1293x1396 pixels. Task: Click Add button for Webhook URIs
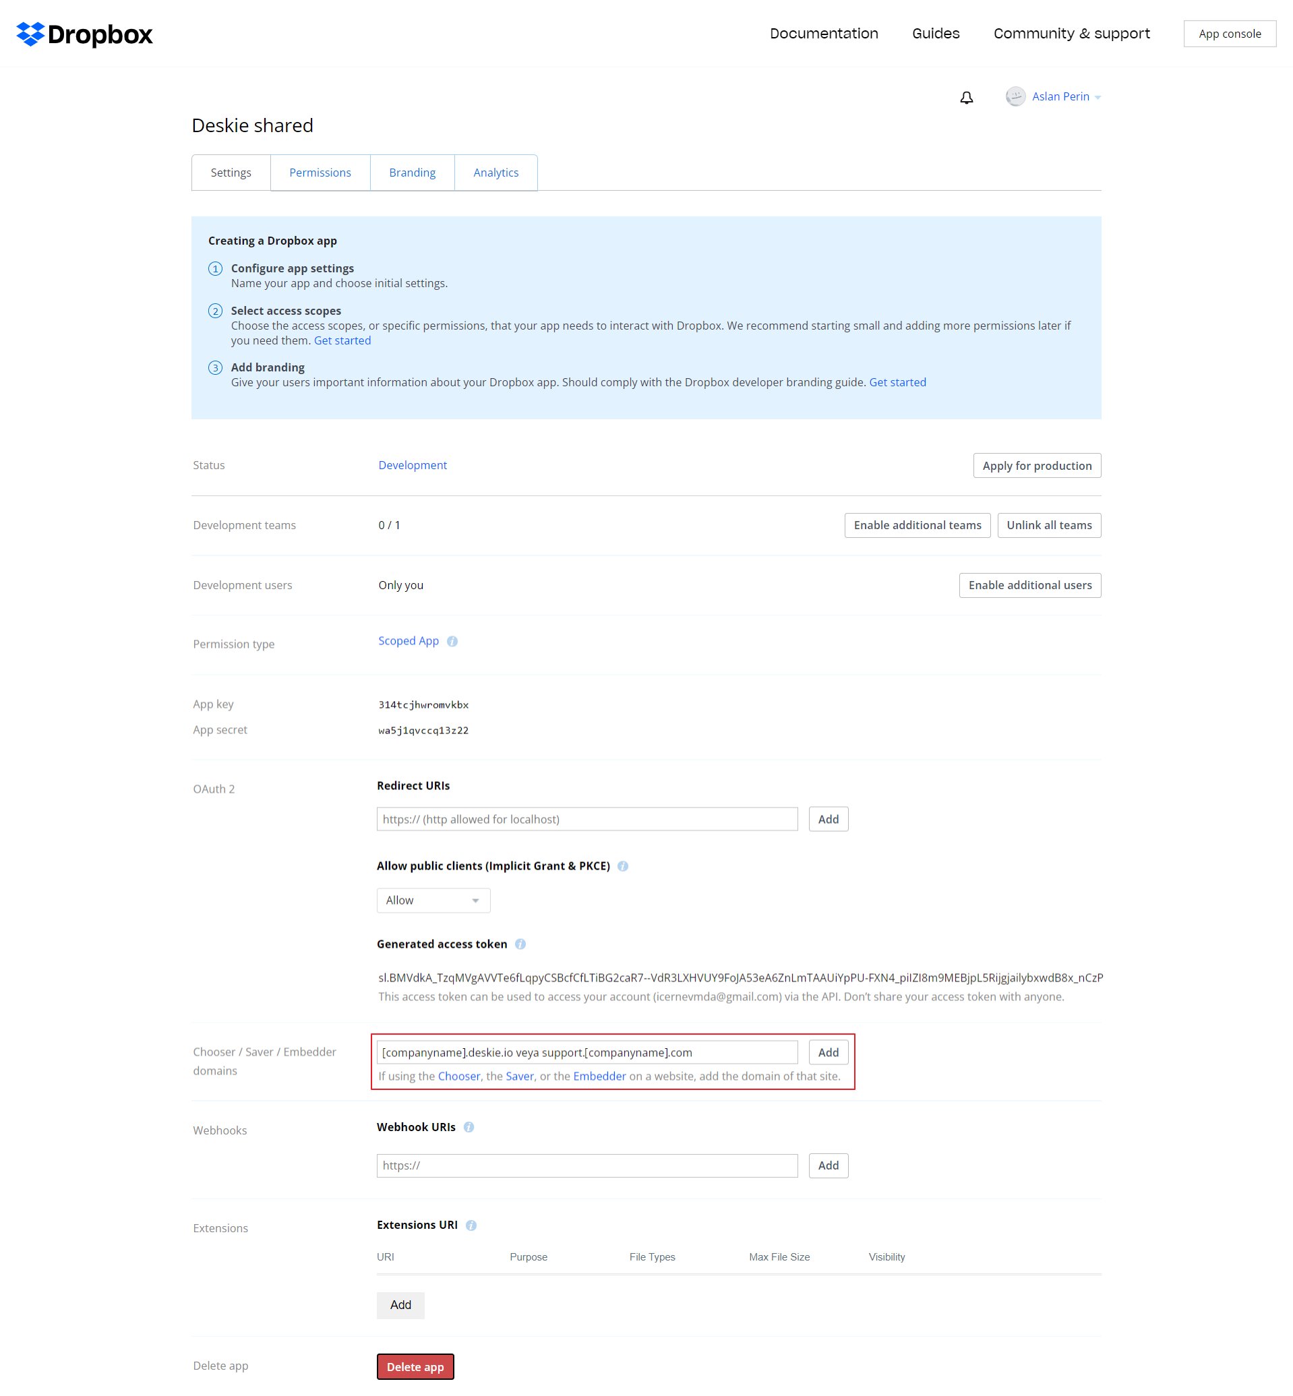tap(829, 1165)
